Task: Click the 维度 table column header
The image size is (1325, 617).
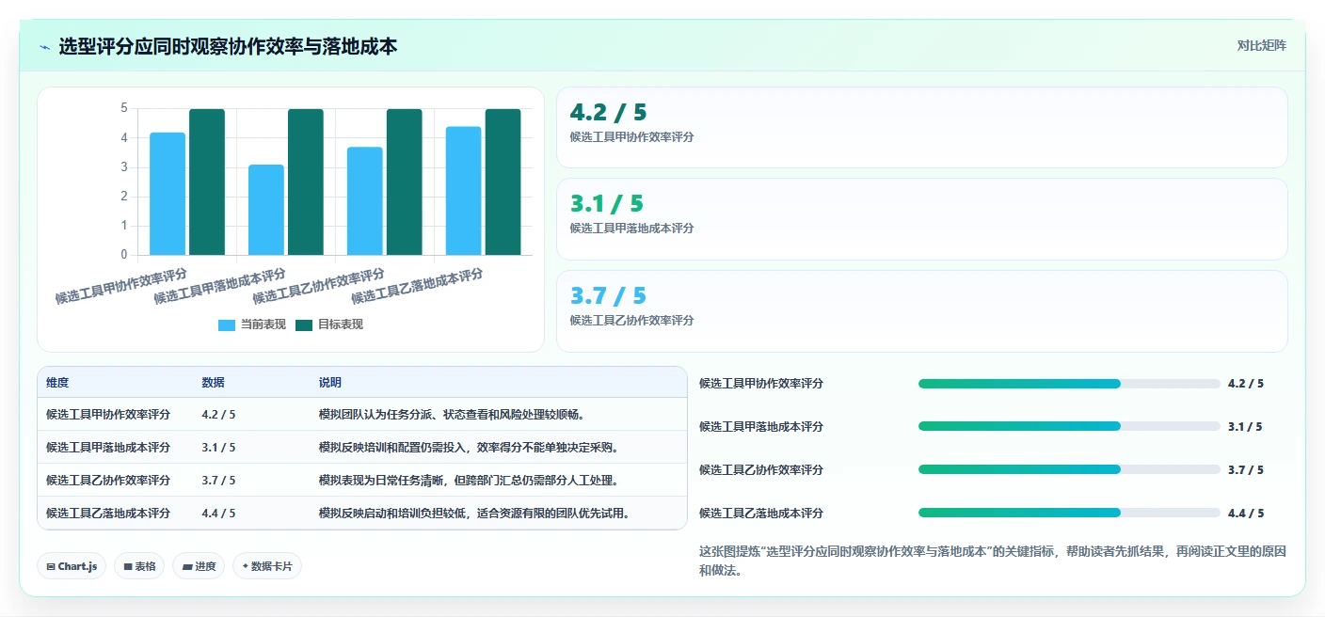Action: (57, 383)
